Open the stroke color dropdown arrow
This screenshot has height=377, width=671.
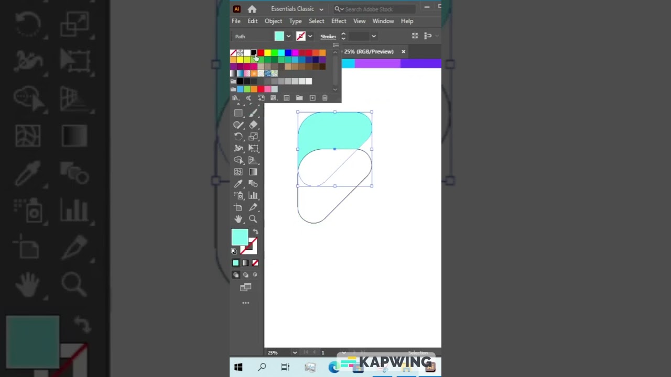310,36
